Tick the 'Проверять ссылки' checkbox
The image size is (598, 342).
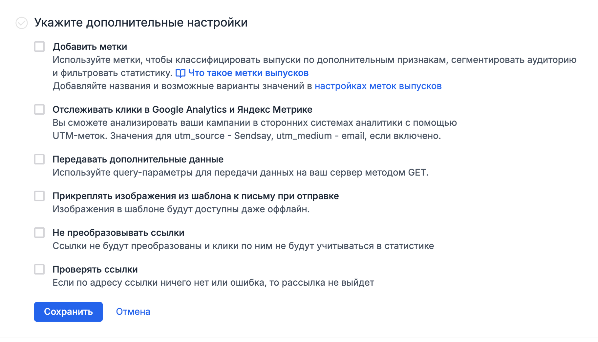coord(39,269)
